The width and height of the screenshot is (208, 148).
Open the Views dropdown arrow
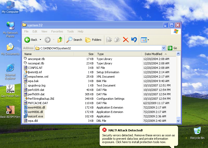[148, 40]
